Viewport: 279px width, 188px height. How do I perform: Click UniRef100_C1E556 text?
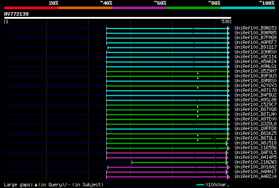(255, 148)
